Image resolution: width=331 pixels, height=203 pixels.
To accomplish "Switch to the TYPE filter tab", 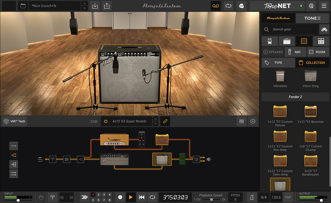I will coord(278,63).
